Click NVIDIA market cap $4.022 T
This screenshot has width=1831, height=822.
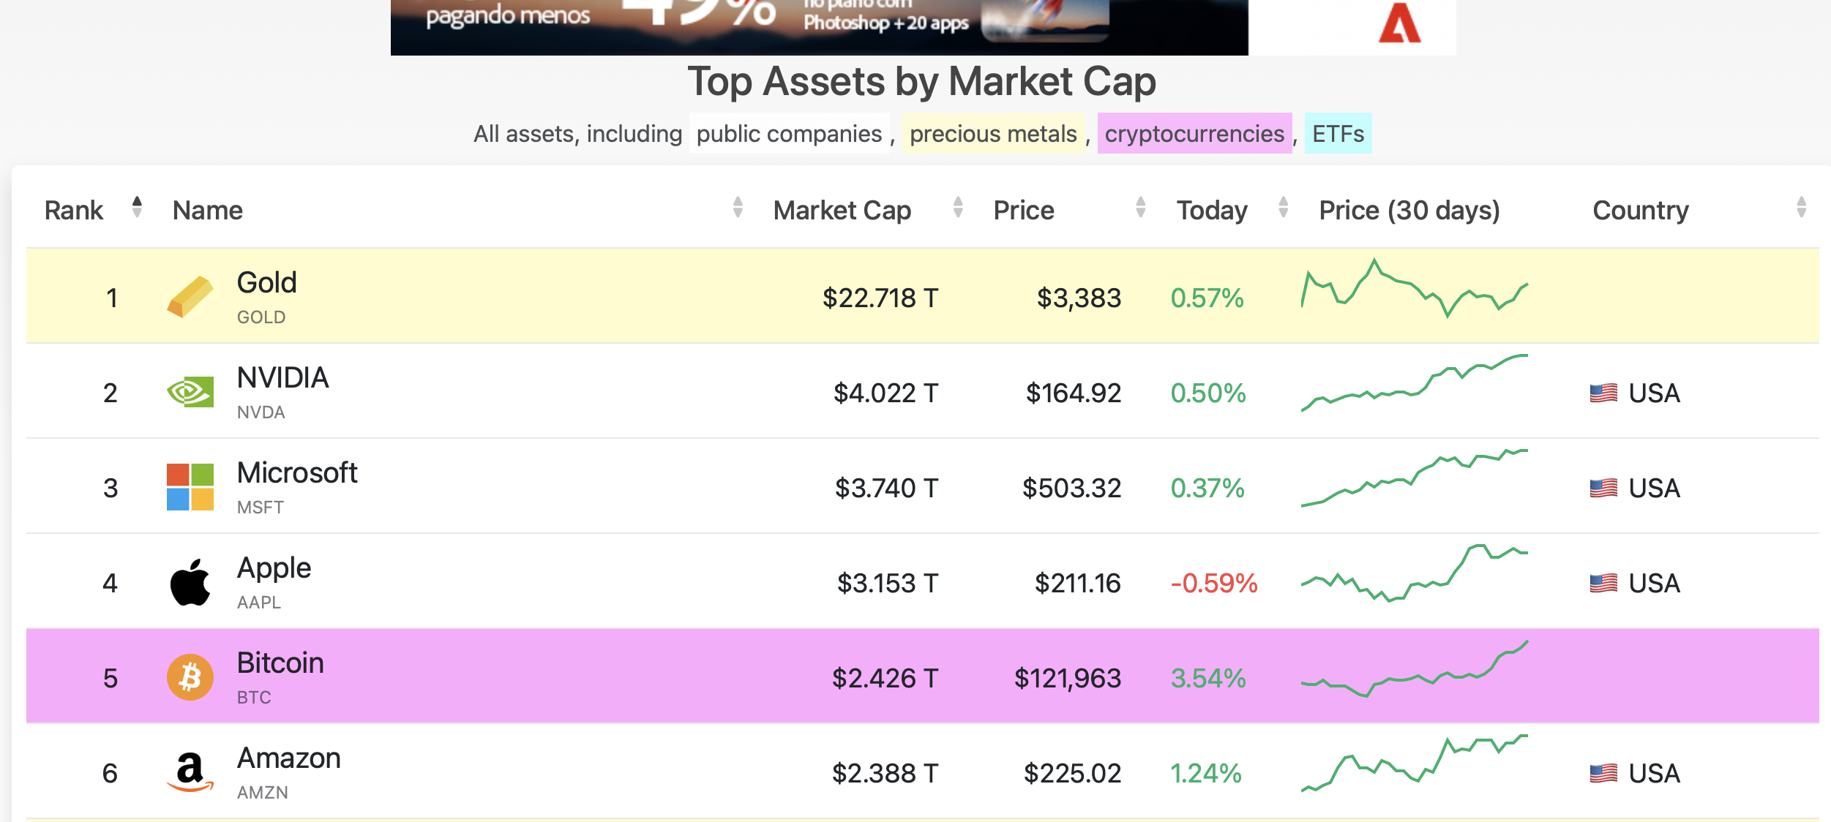(886, 393)
